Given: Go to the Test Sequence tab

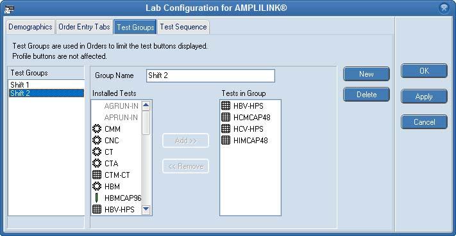Looking at the screenshot, I should click(x=183, y=27).
